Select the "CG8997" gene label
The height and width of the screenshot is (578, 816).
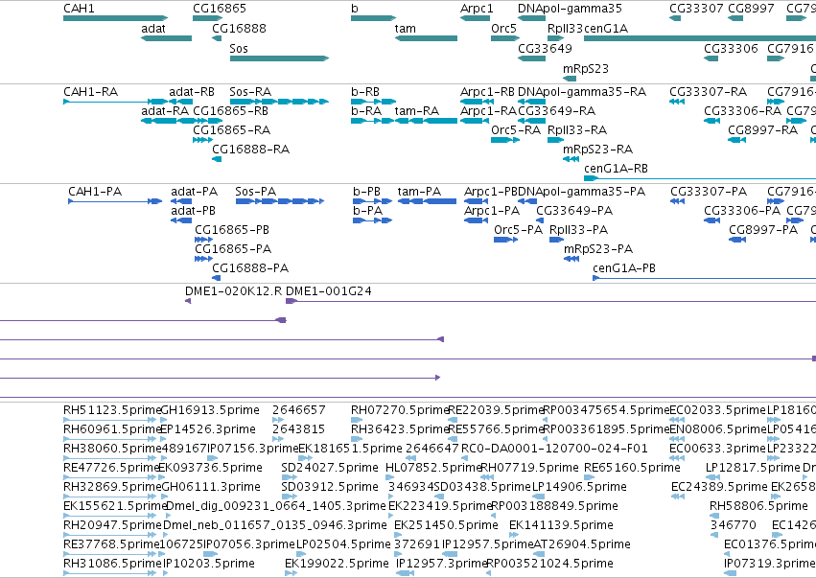751,9
